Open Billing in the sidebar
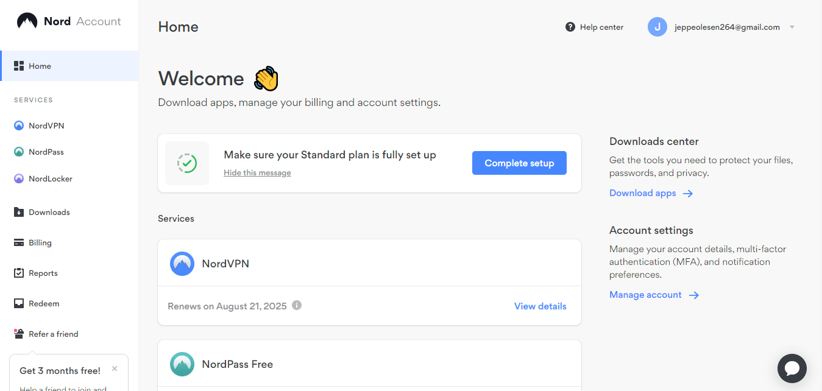The width and height of the screenshot is (822, 391). 40,242
